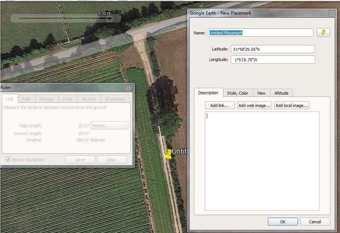Select the Altitude tab
Screen dimensions: 340x233
pyautogui.click(x=281, y=93)
